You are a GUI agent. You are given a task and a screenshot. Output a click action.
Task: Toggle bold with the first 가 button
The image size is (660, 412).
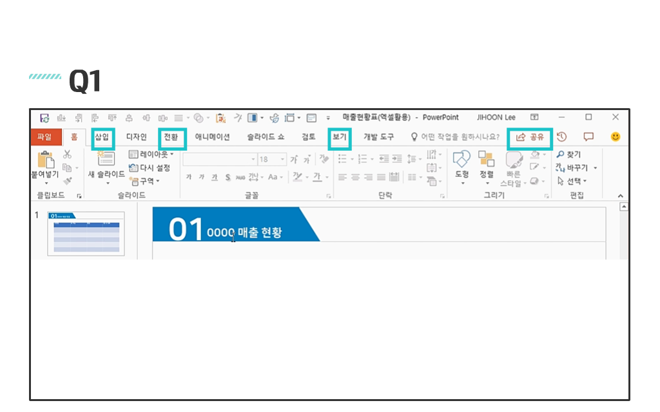189,177
